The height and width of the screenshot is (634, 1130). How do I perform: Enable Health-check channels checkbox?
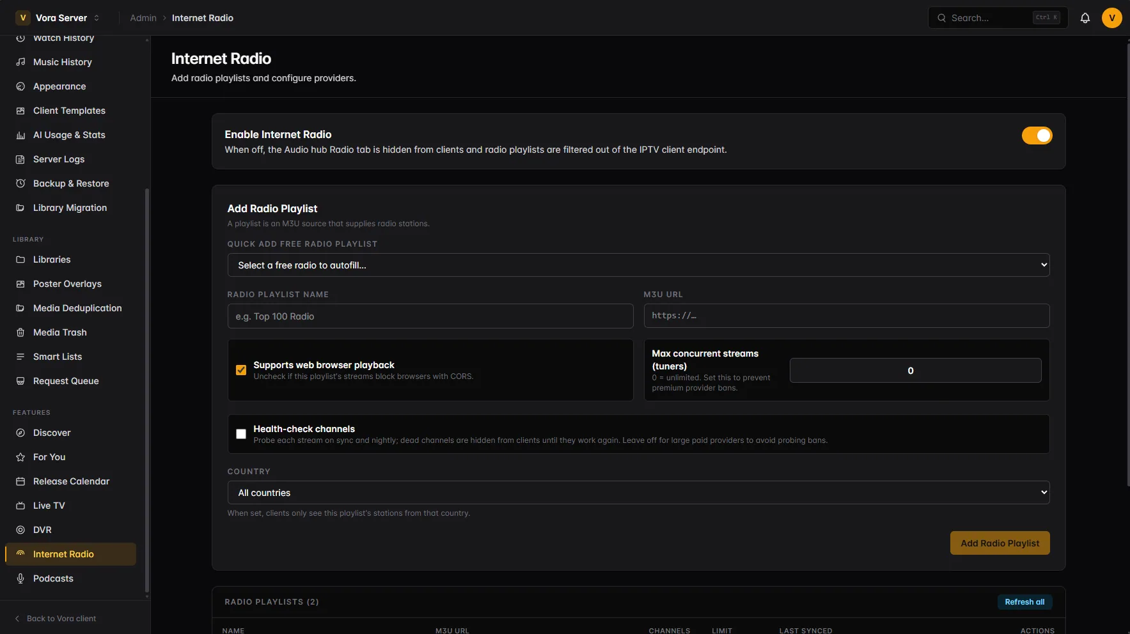pyautogui.click(x=241, y=434)
